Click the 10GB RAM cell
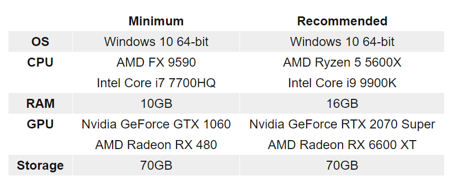The image size is (451, 194). 156,104
